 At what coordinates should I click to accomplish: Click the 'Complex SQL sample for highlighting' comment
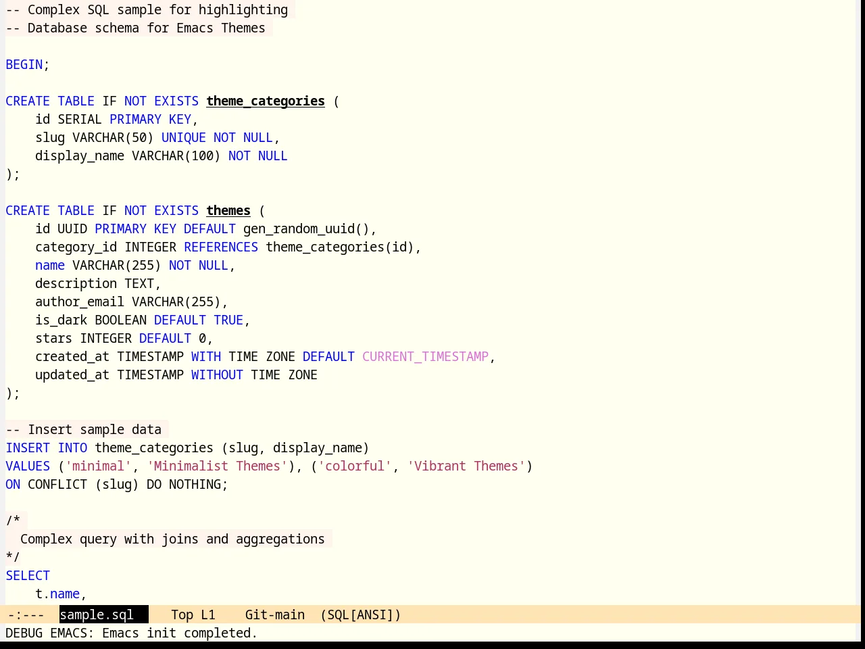[x=147, y=9]
